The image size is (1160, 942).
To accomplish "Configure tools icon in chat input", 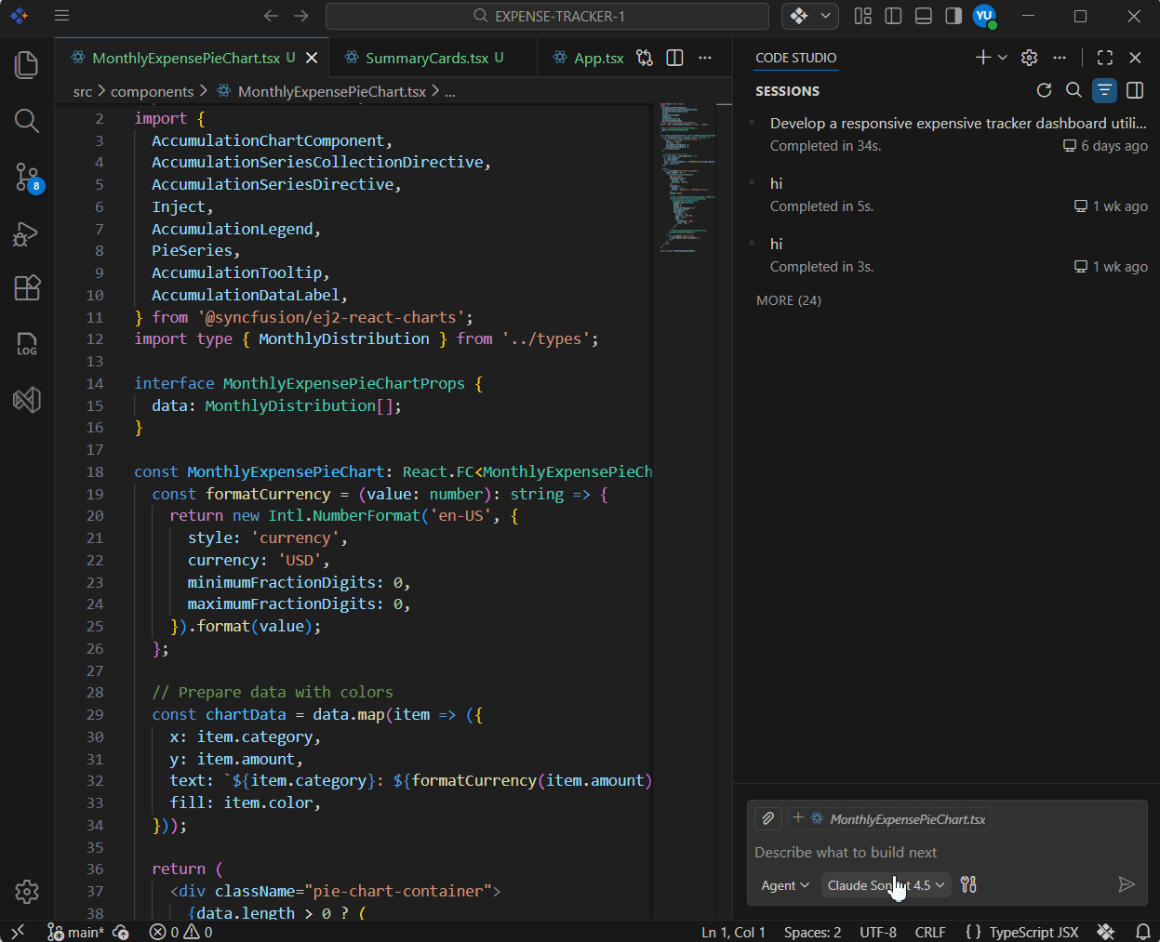I will pyautogui.click(x=968, y=885).
